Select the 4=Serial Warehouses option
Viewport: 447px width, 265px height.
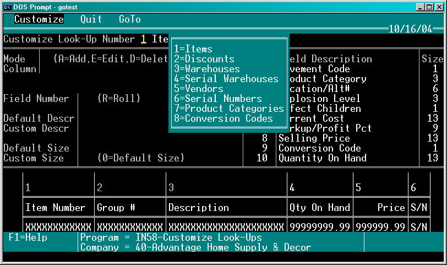(226, 78)
